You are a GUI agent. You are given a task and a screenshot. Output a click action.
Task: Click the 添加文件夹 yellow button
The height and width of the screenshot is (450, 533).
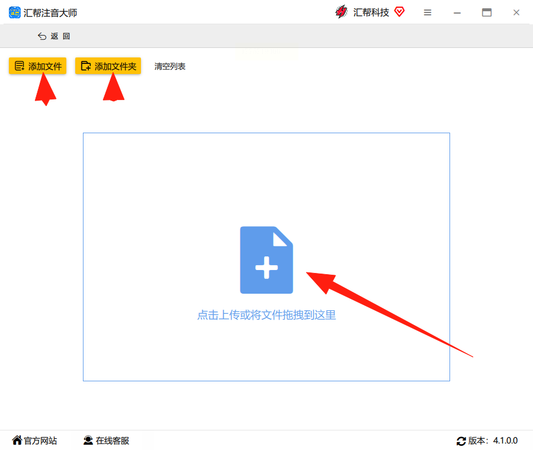point(108,66)
